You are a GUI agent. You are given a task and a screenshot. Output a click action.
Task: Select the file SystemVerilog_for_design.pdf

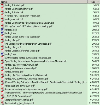tap(19, 103)
